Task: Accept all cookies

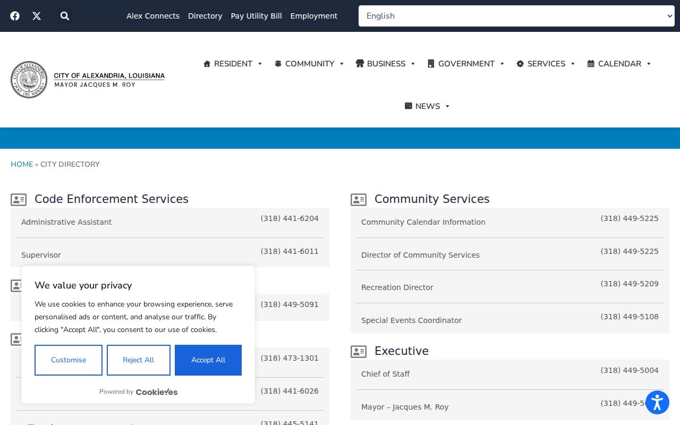Action: (208, 360)
